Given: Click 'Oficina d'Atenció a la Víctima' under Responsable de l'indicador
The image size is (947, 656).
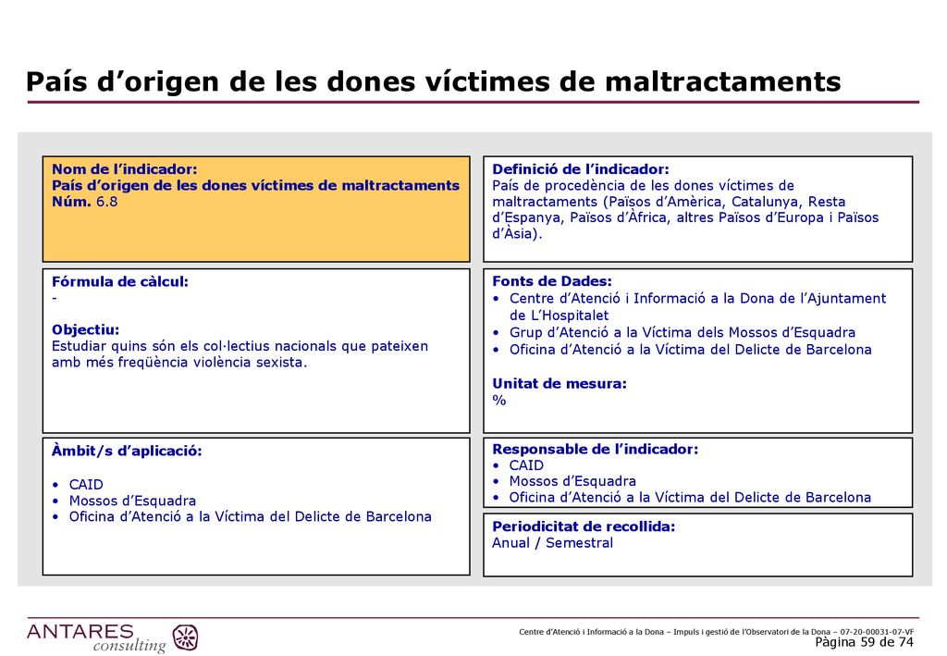Looking at the screenshot, I should click(x=690, y=497).
